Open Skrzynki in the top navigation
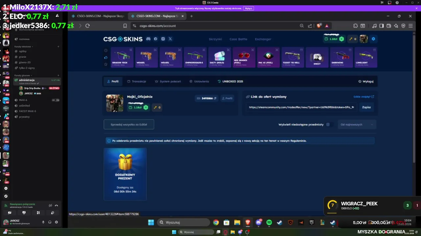This screenshot has height=236, width=421. coord(215,39)
